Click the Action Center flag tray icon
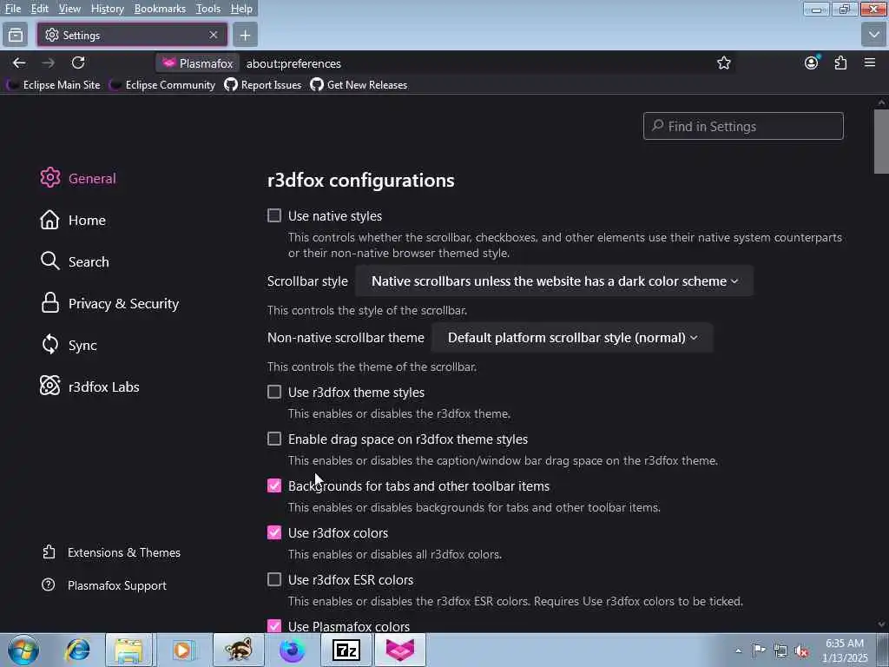 tap(759, 650)
